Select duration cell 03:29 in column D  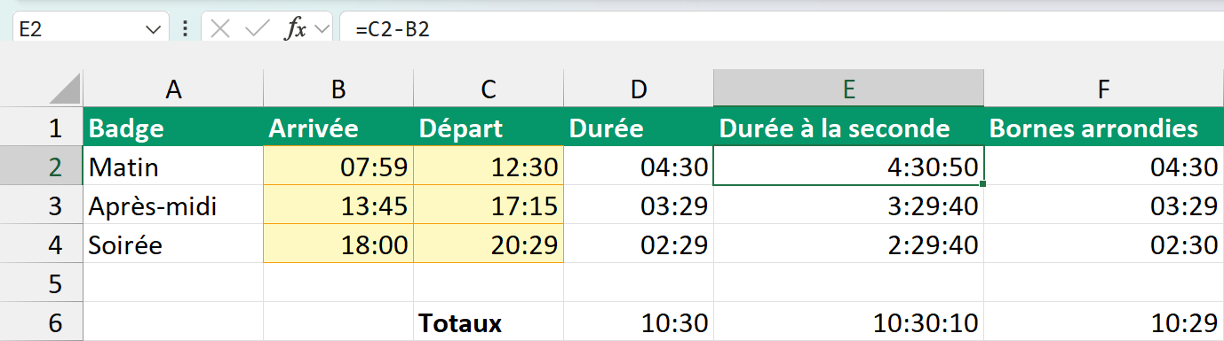coord(639,205)
